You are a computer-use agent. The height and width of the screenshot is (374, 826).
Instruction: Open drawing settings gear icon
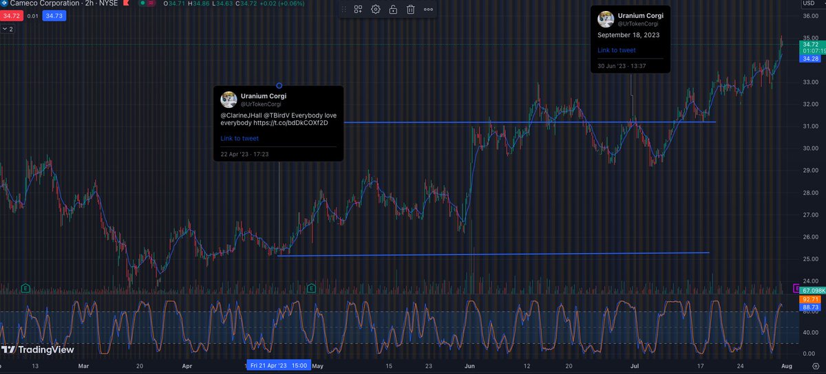point(376,10)
